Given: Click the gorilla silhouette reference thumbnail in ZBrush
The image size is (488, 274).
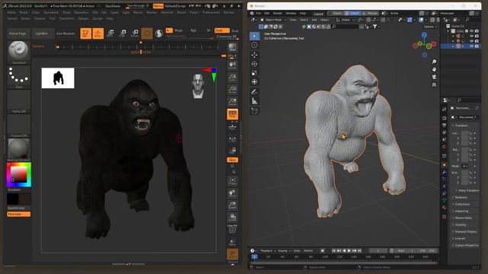Looking at the screenshot, I should pyautogui.click(x=58, y=78).
